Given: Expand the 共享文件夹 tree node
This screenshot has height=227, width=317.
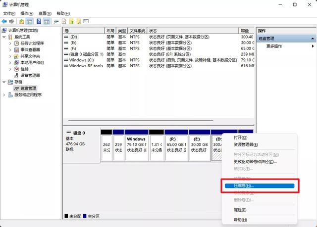Looking at the screenshot, I should point(10,56).
